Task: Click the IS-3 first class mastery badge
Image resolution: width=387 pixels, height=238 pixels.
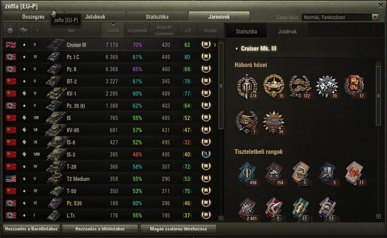Action: point(206,154)
